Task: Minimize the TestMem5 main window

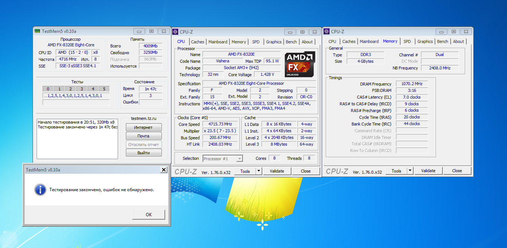Action: [x=139, y=31]
